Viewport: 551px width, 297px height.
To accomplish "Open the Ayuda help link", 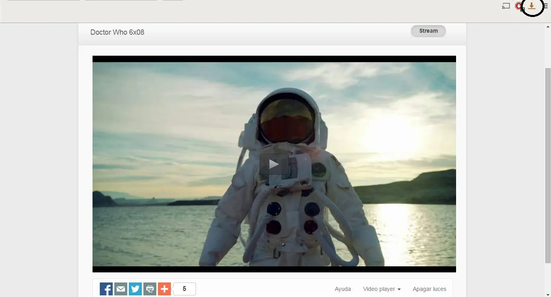I will pyautogui.click(x=343, y=289).
